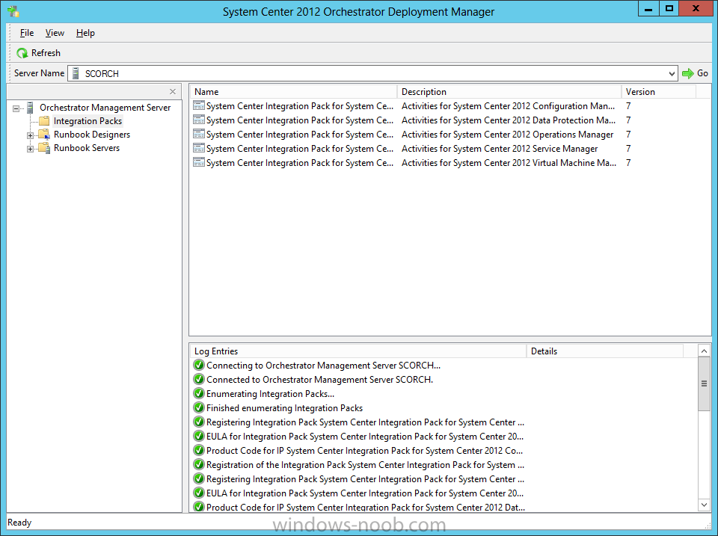Open the View menu
Screen dimensions: 718x536
[x=55, y=33]
